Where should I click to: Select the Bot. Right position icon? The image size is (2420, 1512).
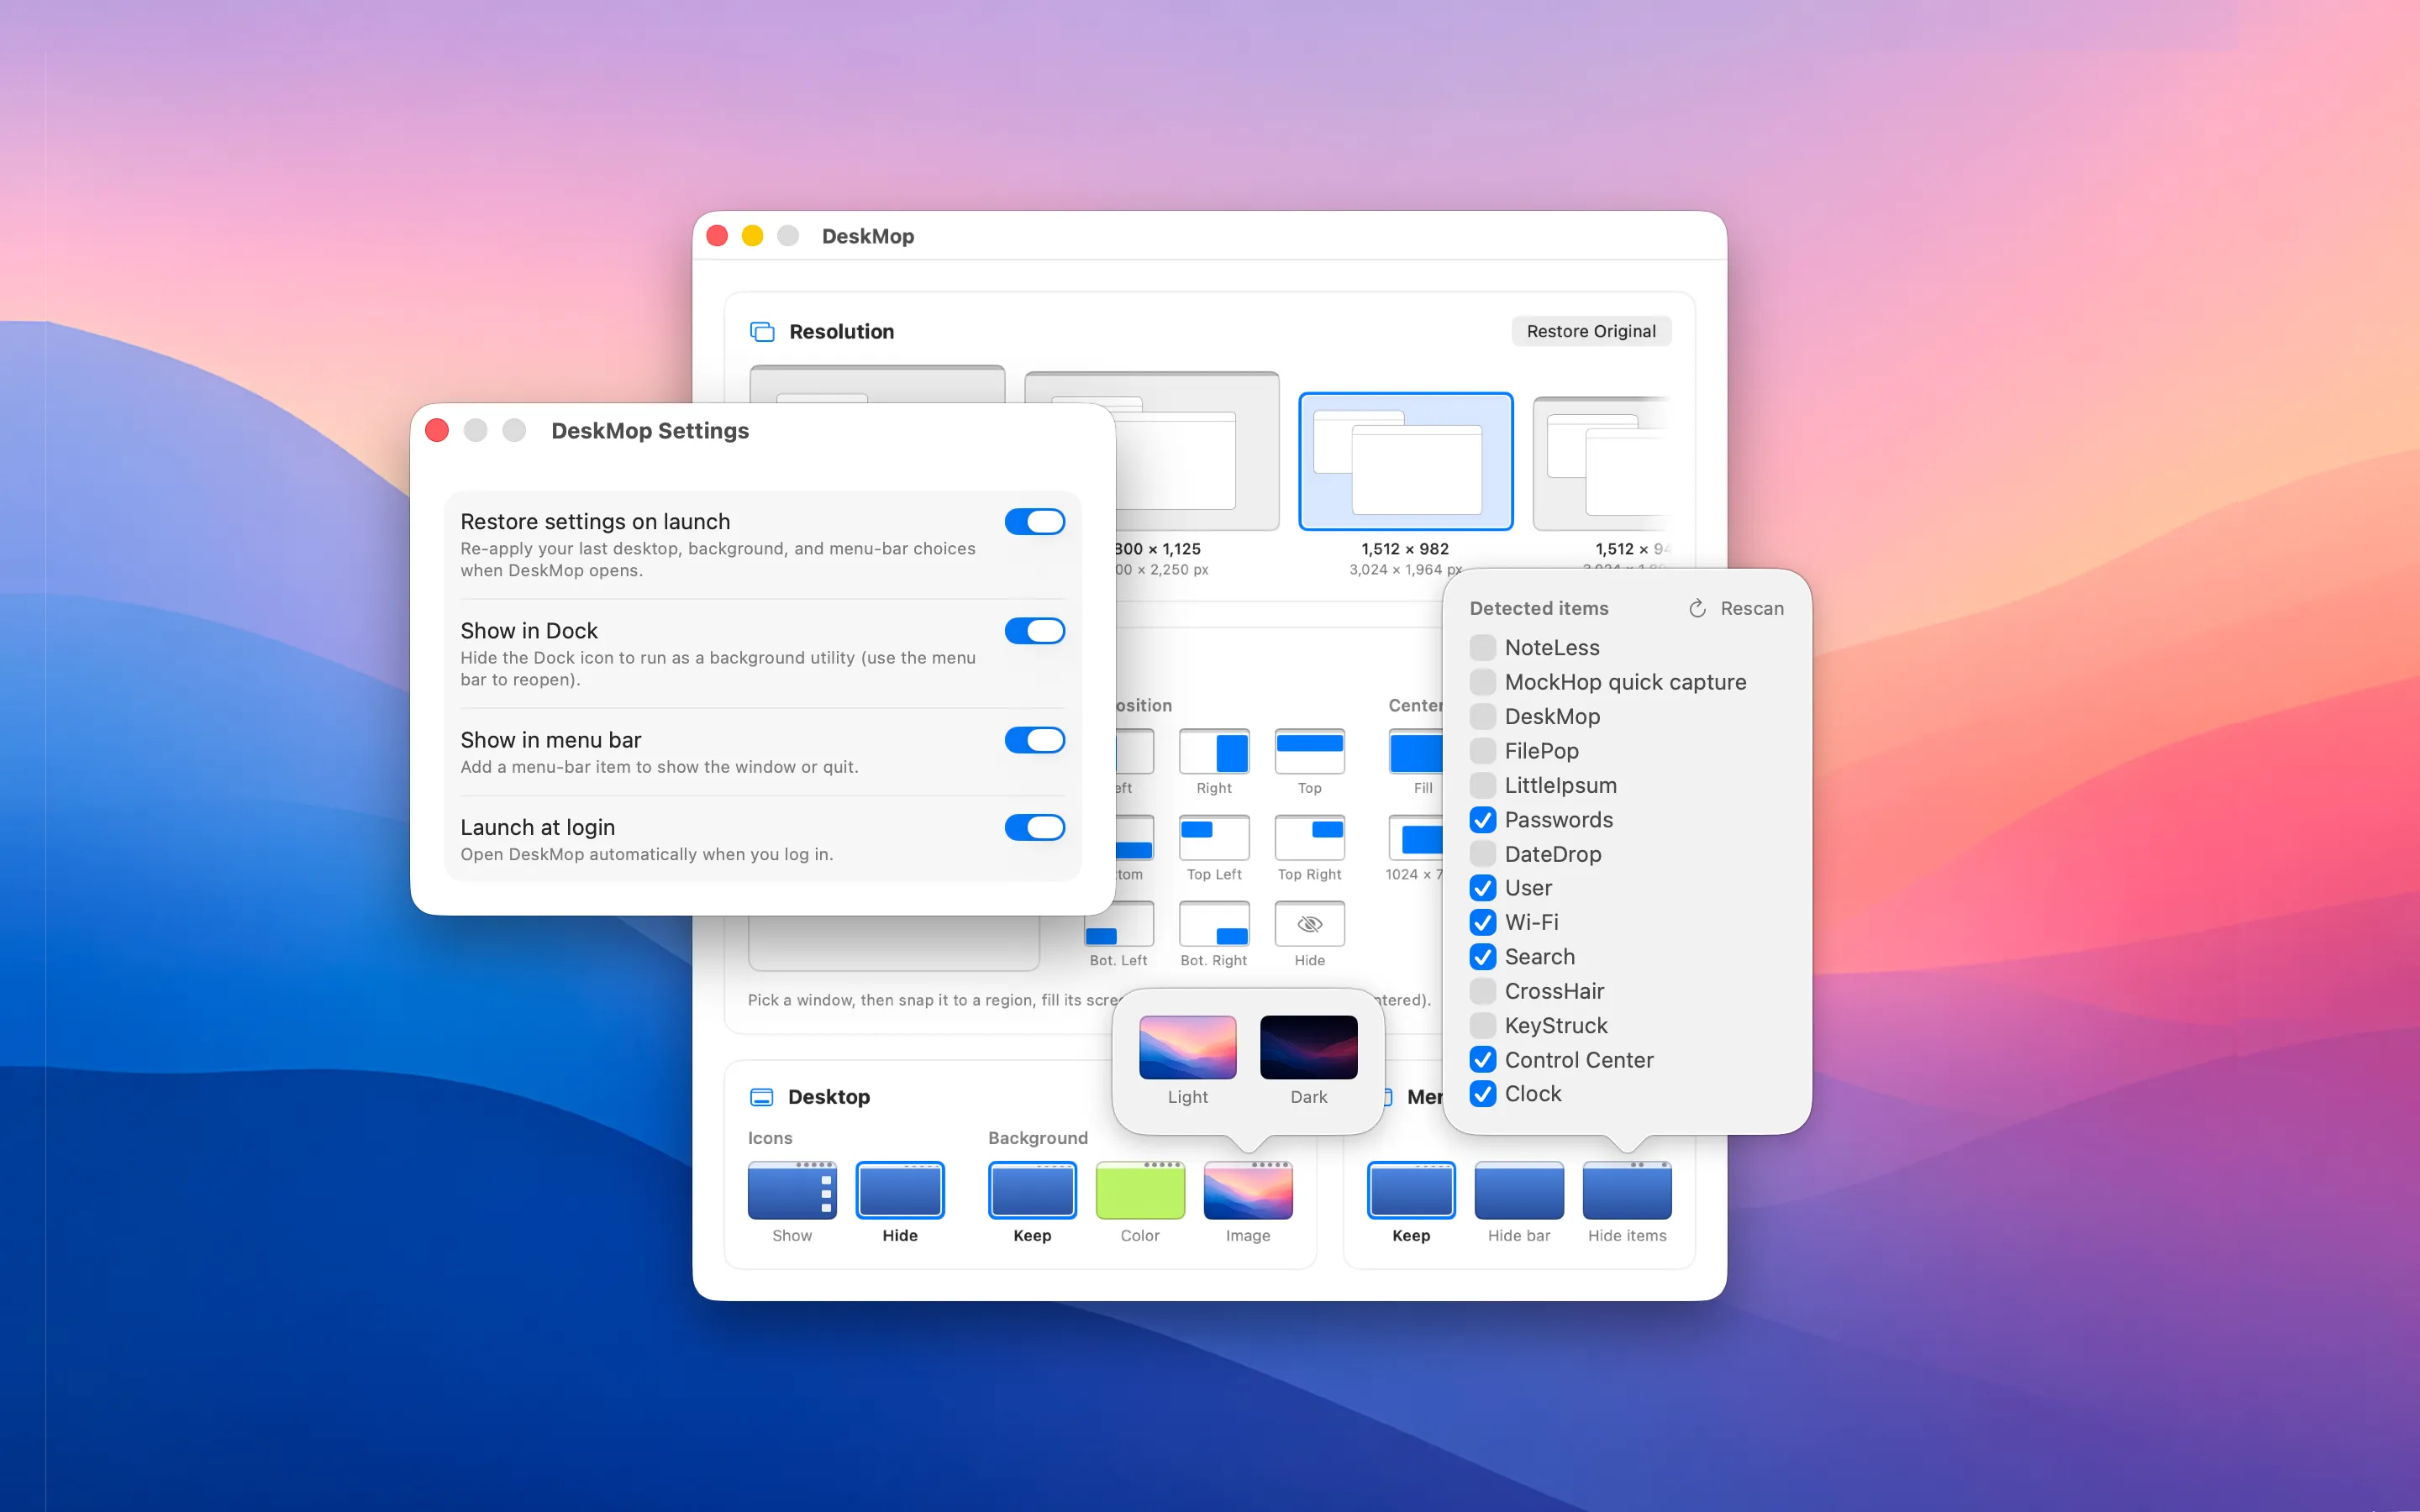[x=1214, y=923]
